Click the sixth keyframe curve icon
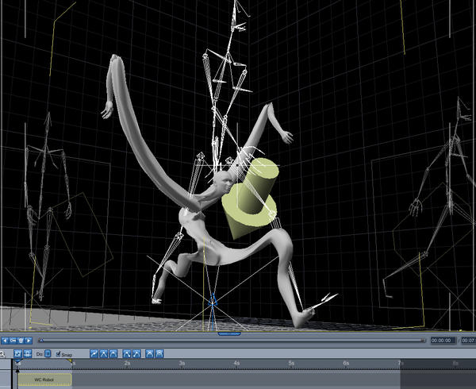 coord(150,354)
